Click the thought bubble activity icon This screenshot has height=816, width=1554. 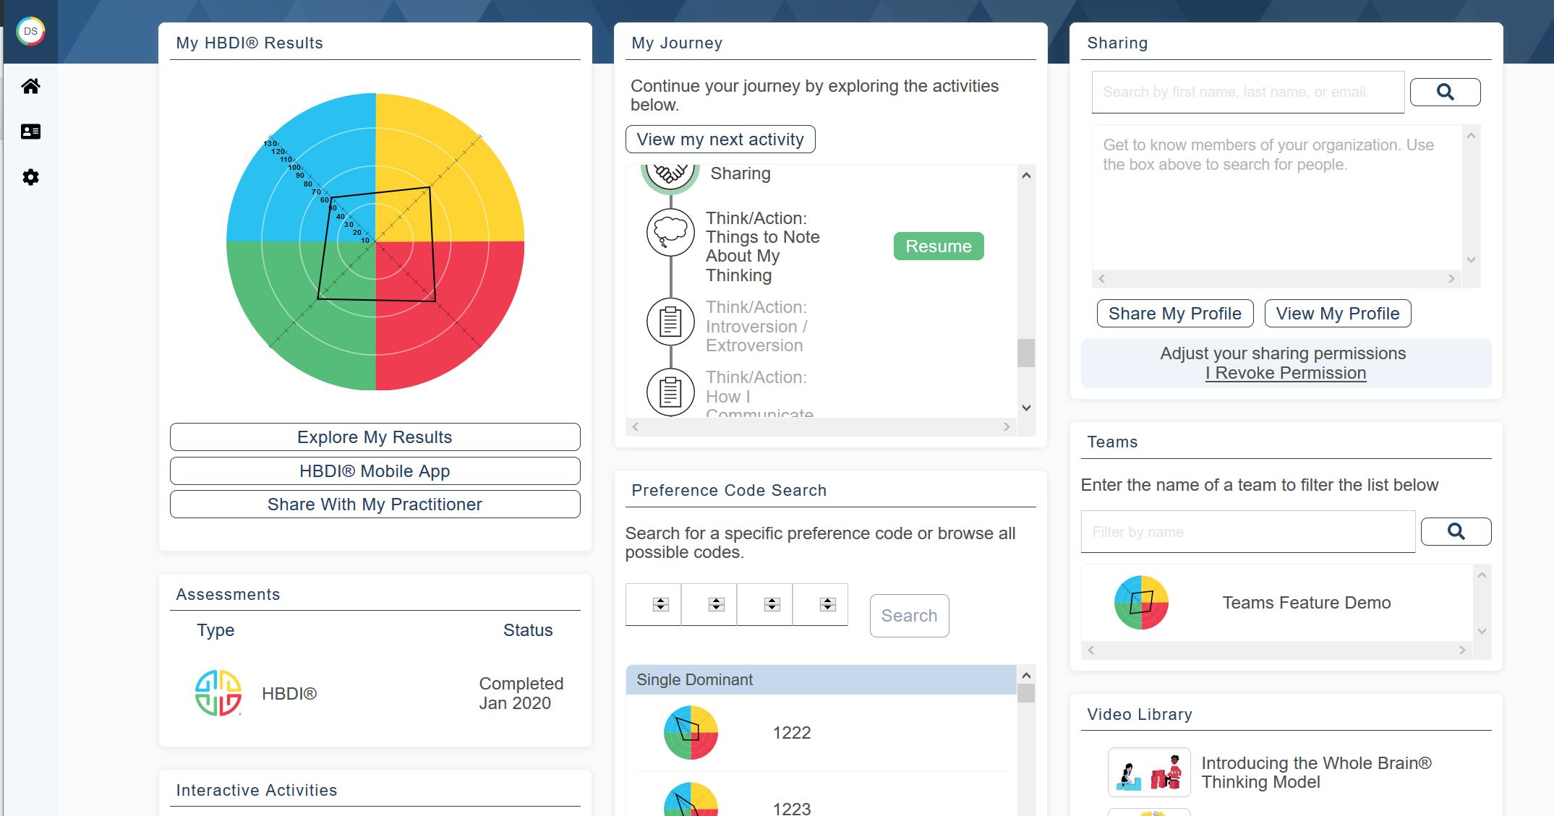pos(670,232)
